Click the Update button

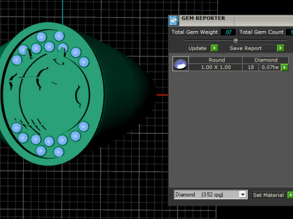pos(197,48)
